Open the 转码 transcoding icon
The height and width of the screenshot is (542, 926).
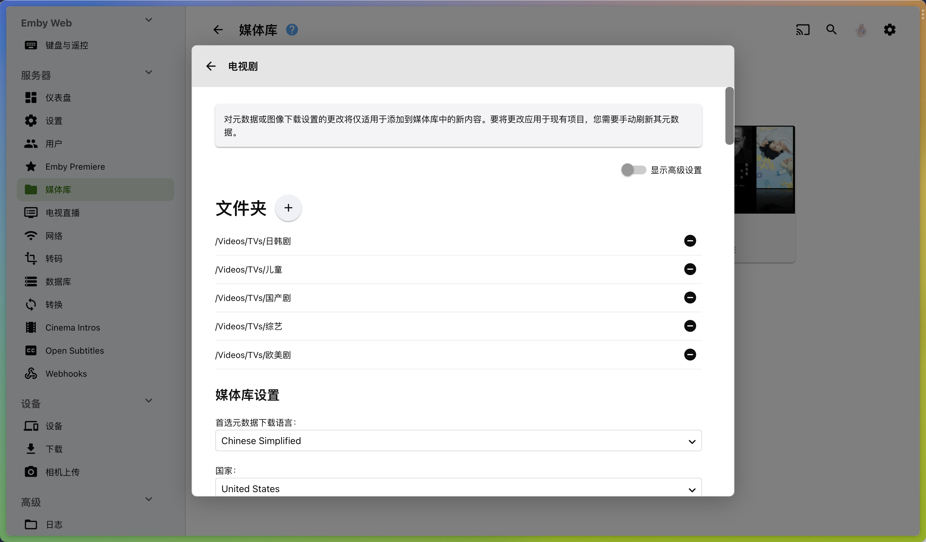[x=31, y=259]
